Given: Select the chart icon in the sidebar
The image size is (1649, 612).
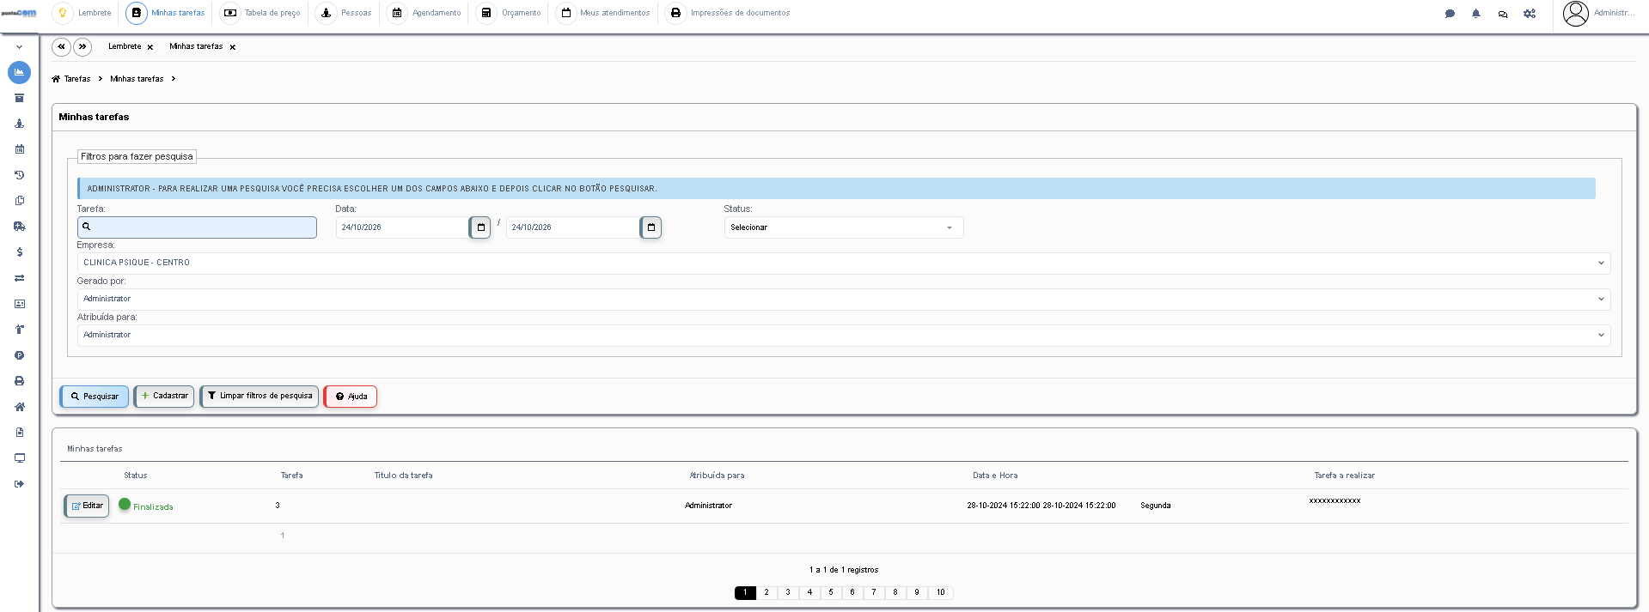Looking at the screenshot, I should point(19,72).
